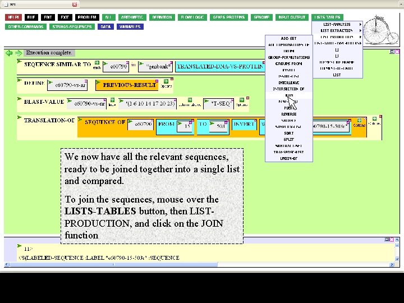Click red X on INVERT box
404x303 pixels.
(x=255, y=120)
